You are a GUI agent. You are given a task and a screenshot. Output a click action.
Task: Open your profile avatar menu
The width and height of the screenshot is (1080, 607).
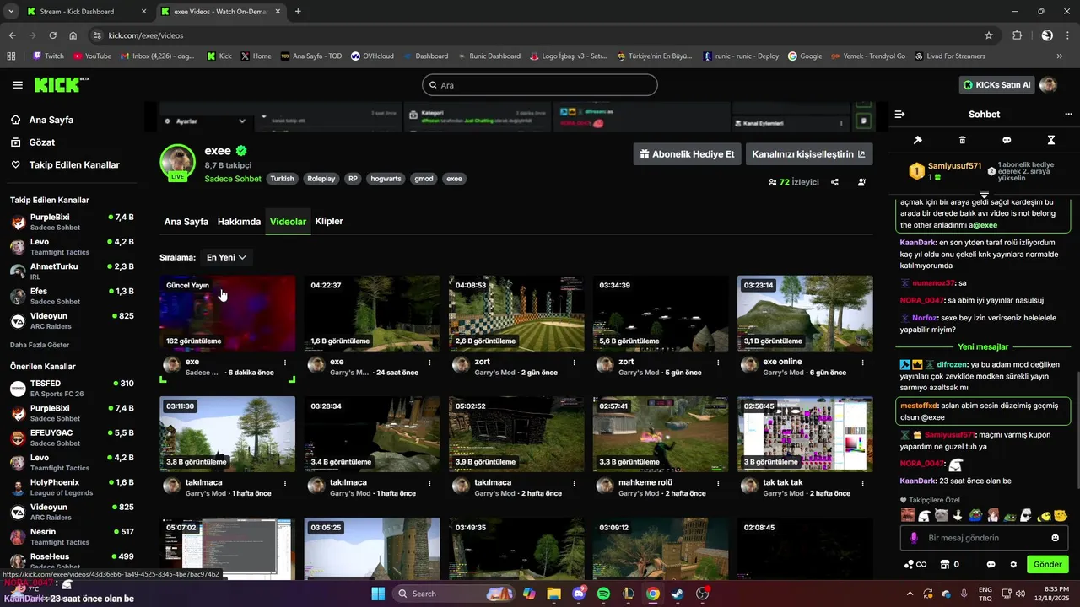[1048, 84]
